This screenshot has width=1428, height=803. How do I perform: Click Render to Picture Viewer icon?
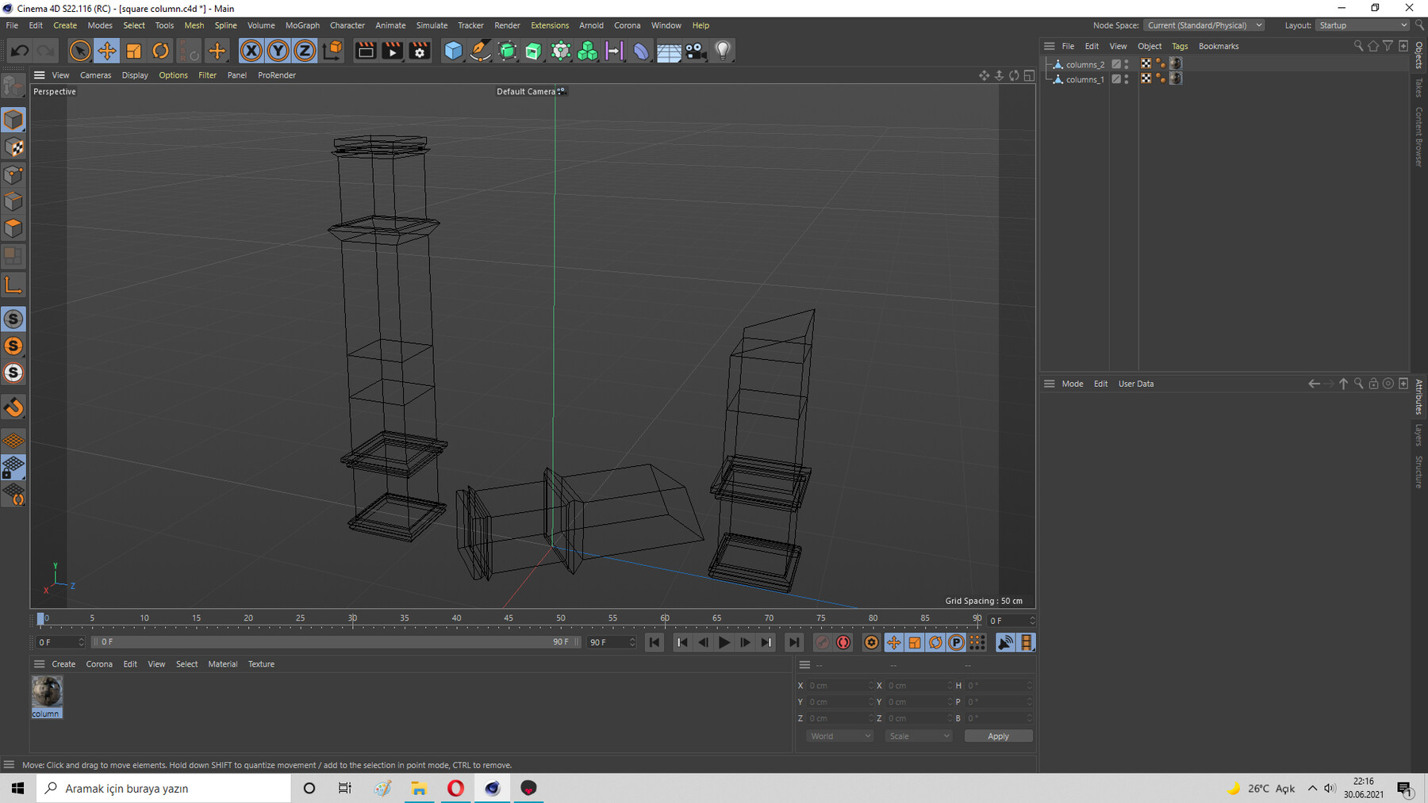tap(393, 51)
